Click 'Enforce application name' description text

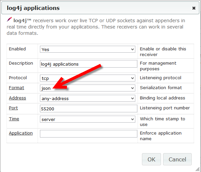161,136
